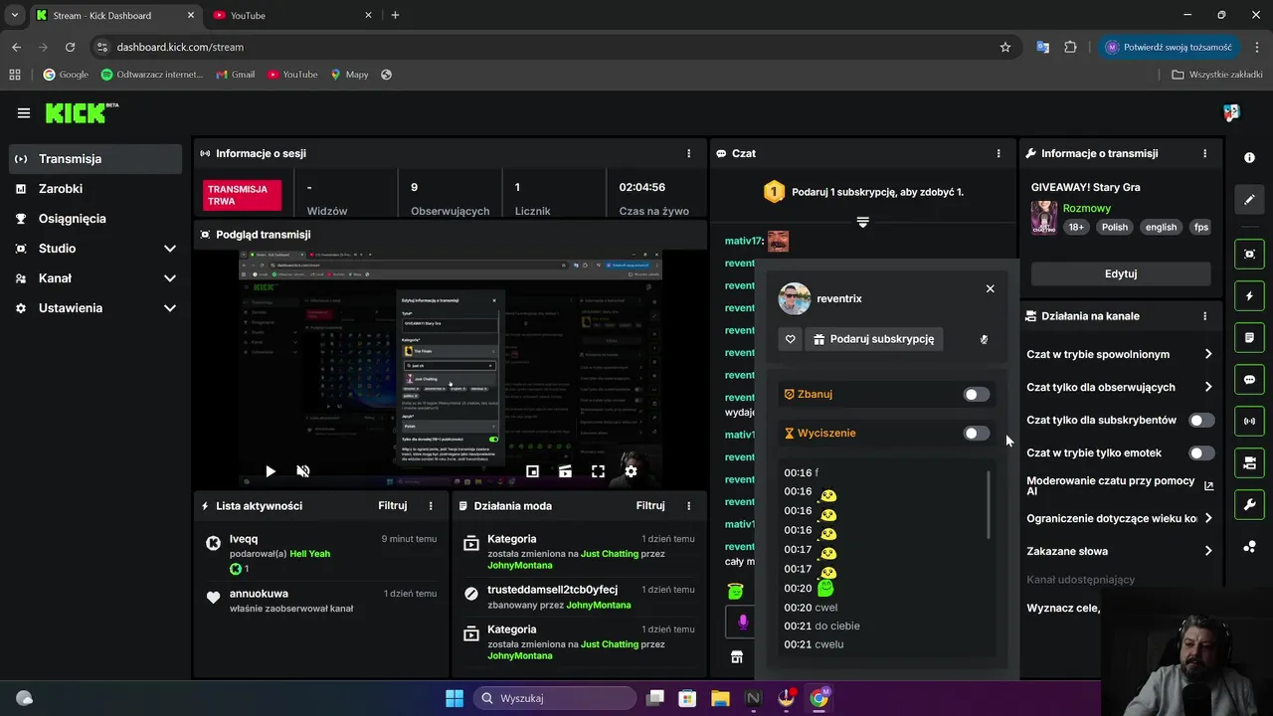Unmute the stream preview audio
1273x716 pixels.
click(x=303, y=471)
